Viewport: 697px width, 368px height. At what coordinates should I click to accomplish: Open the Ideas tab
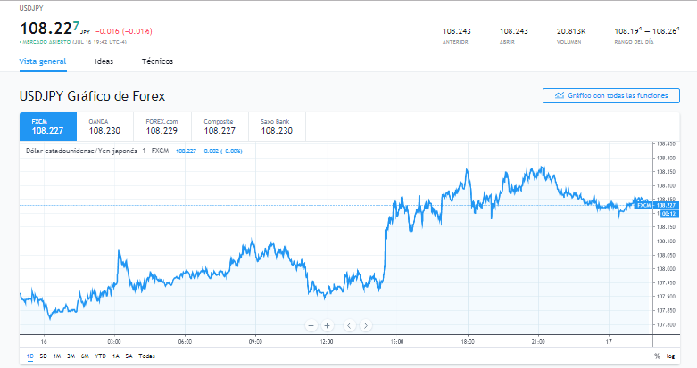(x=104, y=61)
